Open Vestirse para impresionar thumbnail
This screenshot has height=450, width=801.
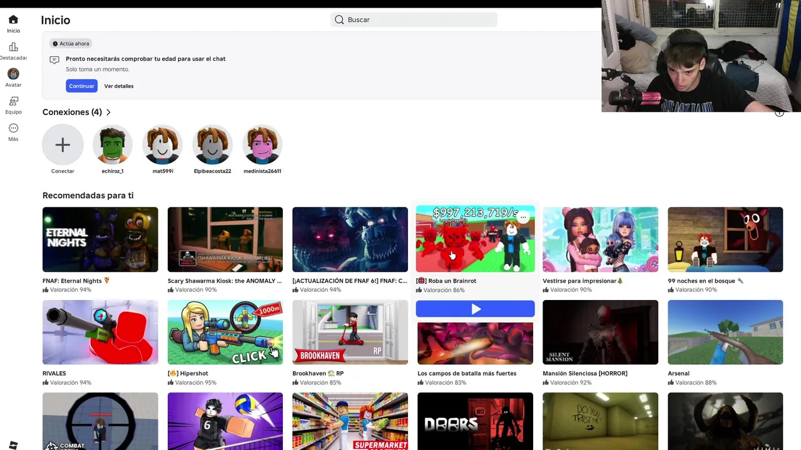600,239
